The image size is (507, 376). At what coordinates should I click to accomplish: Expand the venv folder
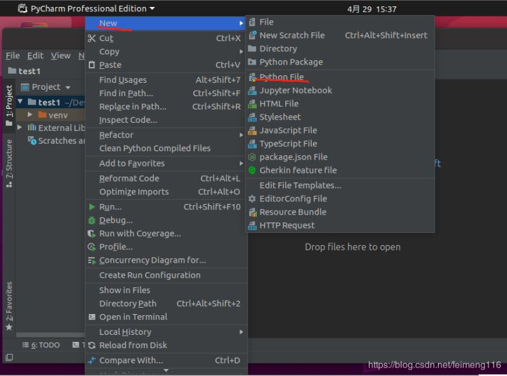pos(30,115)
